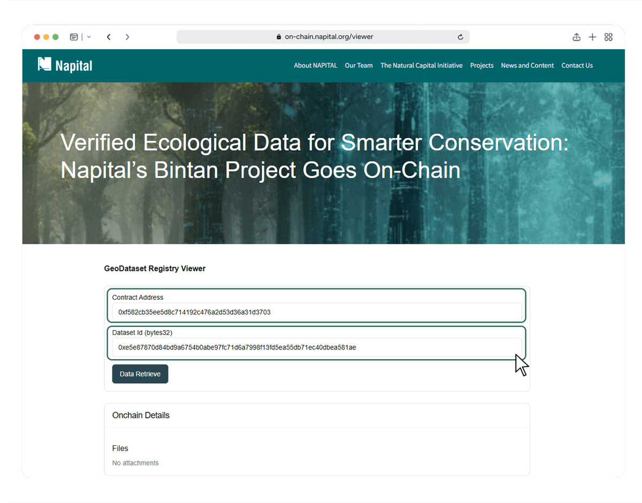Go to the Our Team page
The height and width of the screenshot is (503, 642).
(x=358, y=65)
